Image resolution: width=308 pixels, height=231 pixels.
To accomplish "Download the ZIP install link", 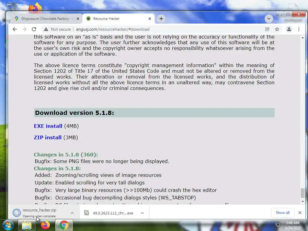I will [x=48, y=137].
